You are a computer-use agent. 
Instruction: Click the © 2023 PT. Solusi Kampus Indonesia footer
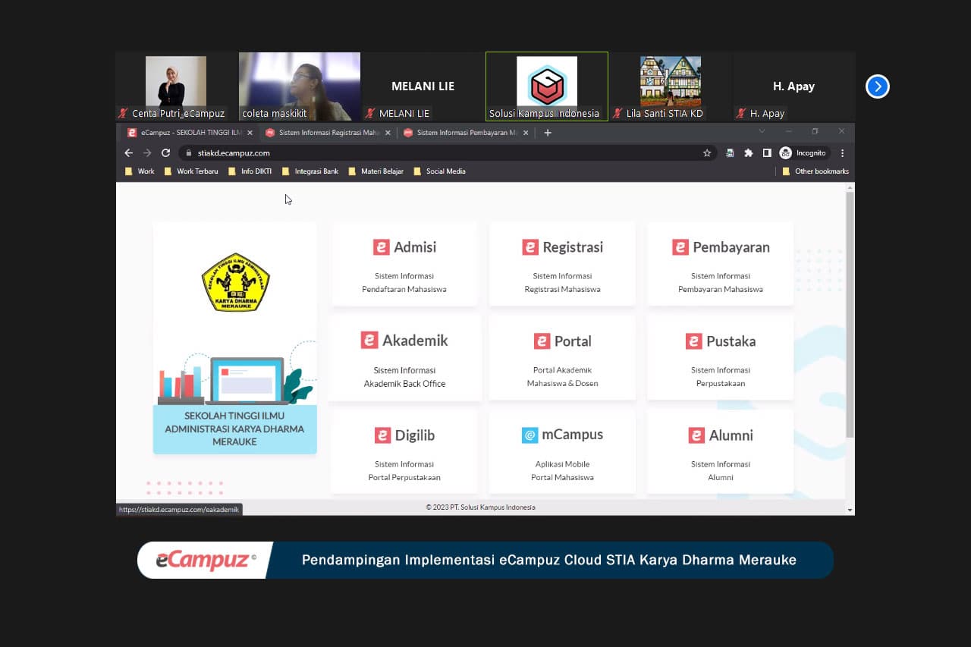coord(481,507)
